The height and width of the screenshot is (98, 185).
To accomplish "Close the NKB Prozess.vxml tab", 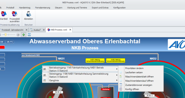I will [70, 30].
